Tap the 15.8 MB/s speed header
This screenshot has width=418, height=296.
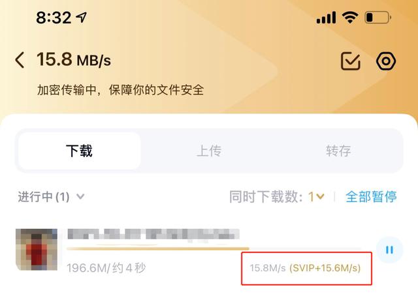[x=74, y=59]
